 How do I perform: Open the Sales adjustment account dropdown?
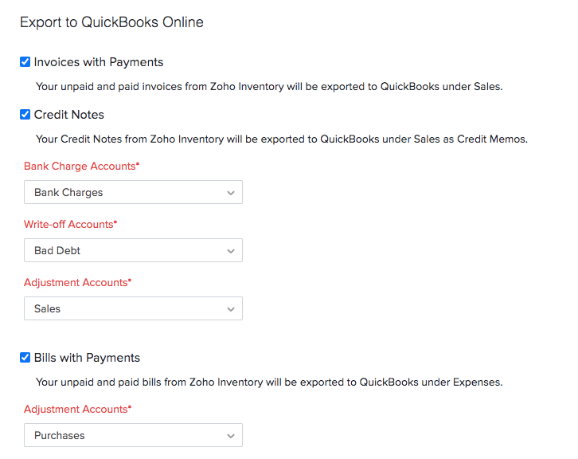133,308
